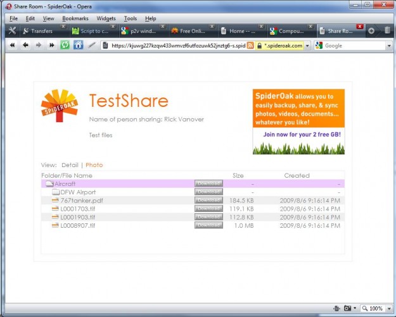Click the URL address field
The width and height of the screenshot is (396, 317).
178,46
